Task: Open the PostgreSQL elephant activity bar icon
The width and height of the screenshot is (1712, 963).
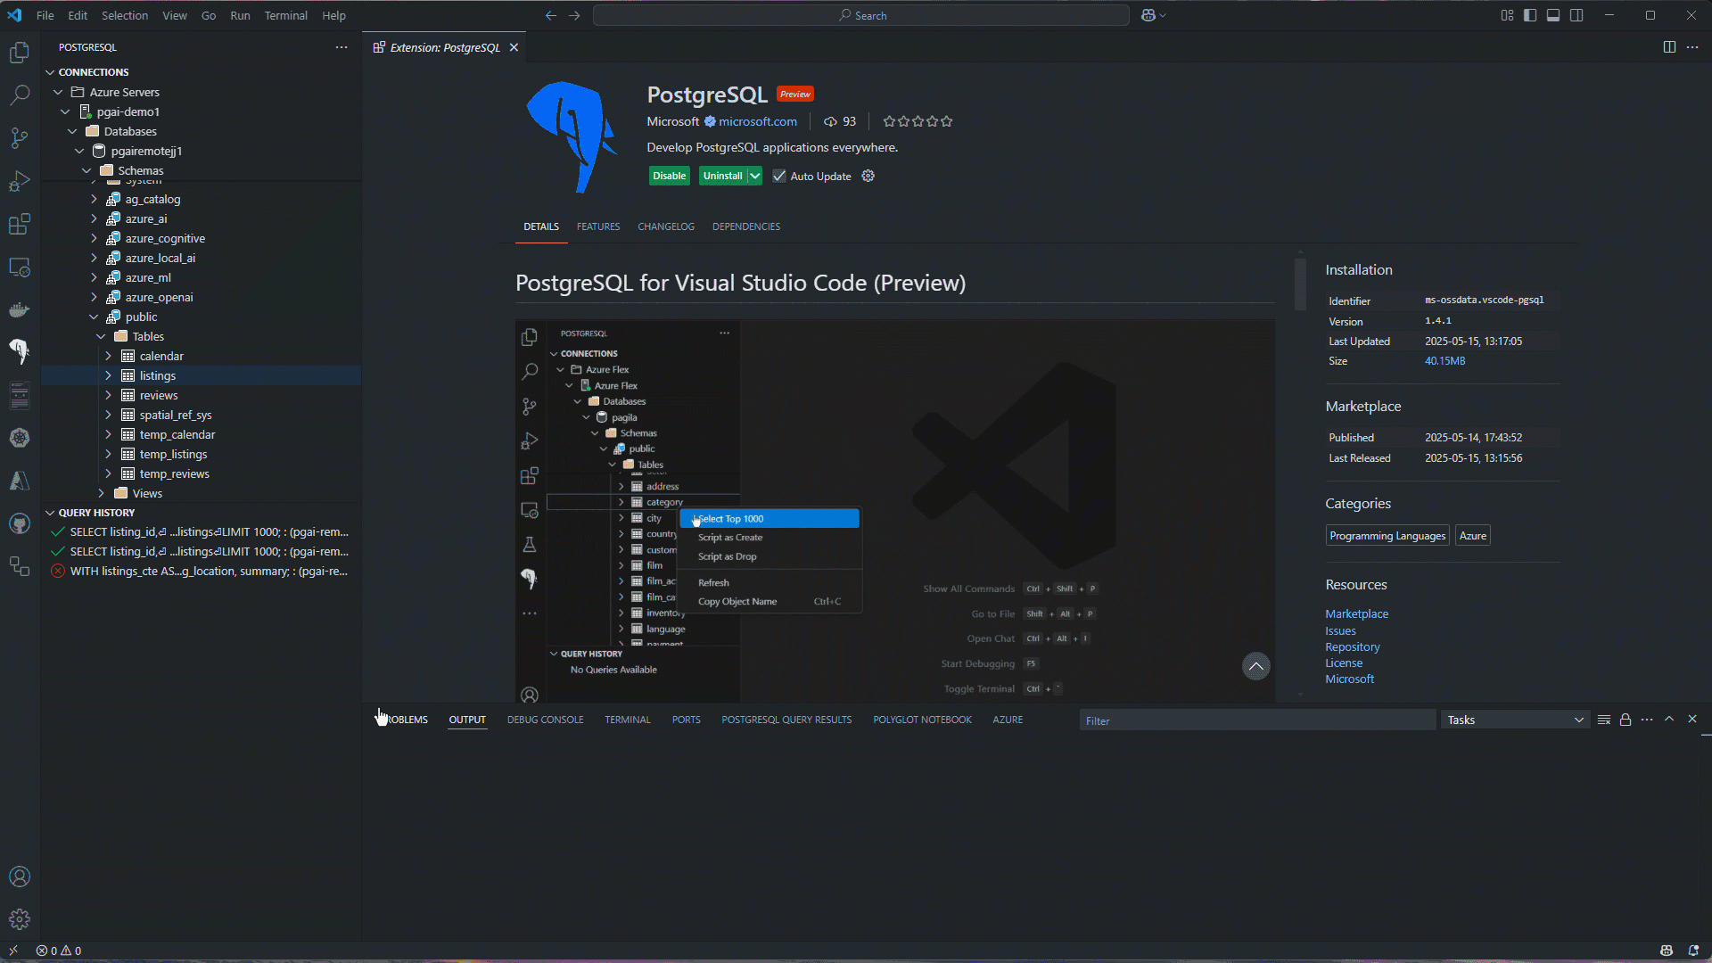Action: click(x=20, y=351)
